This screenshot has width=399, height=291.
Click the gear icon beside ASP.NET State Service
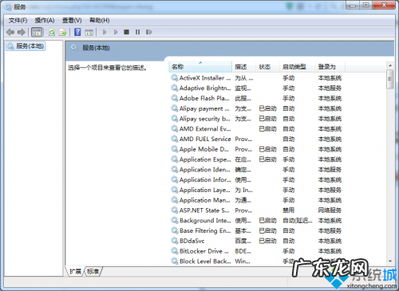(175, 210)
